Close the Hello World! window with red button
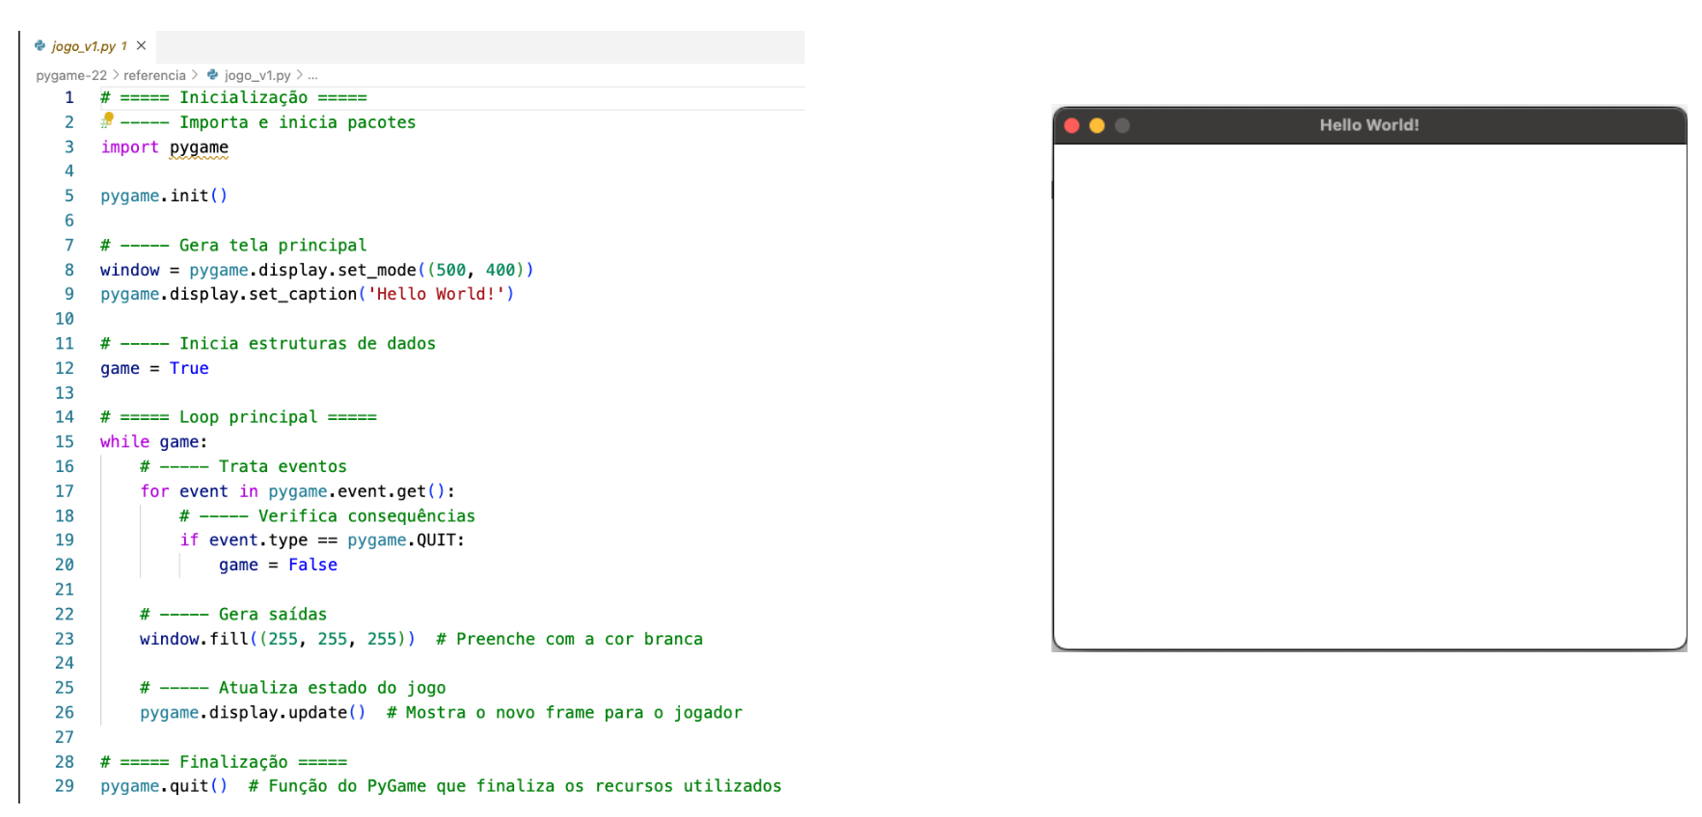The image size is (1702, 817). click(1071, 125)
